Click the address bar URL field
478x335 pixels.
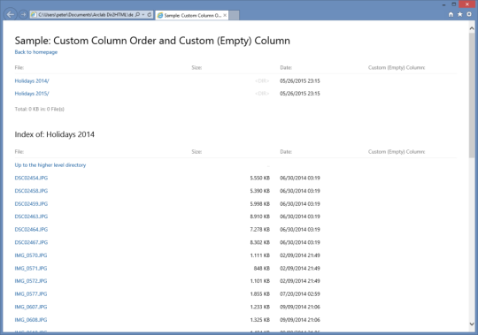click(83, 15)
